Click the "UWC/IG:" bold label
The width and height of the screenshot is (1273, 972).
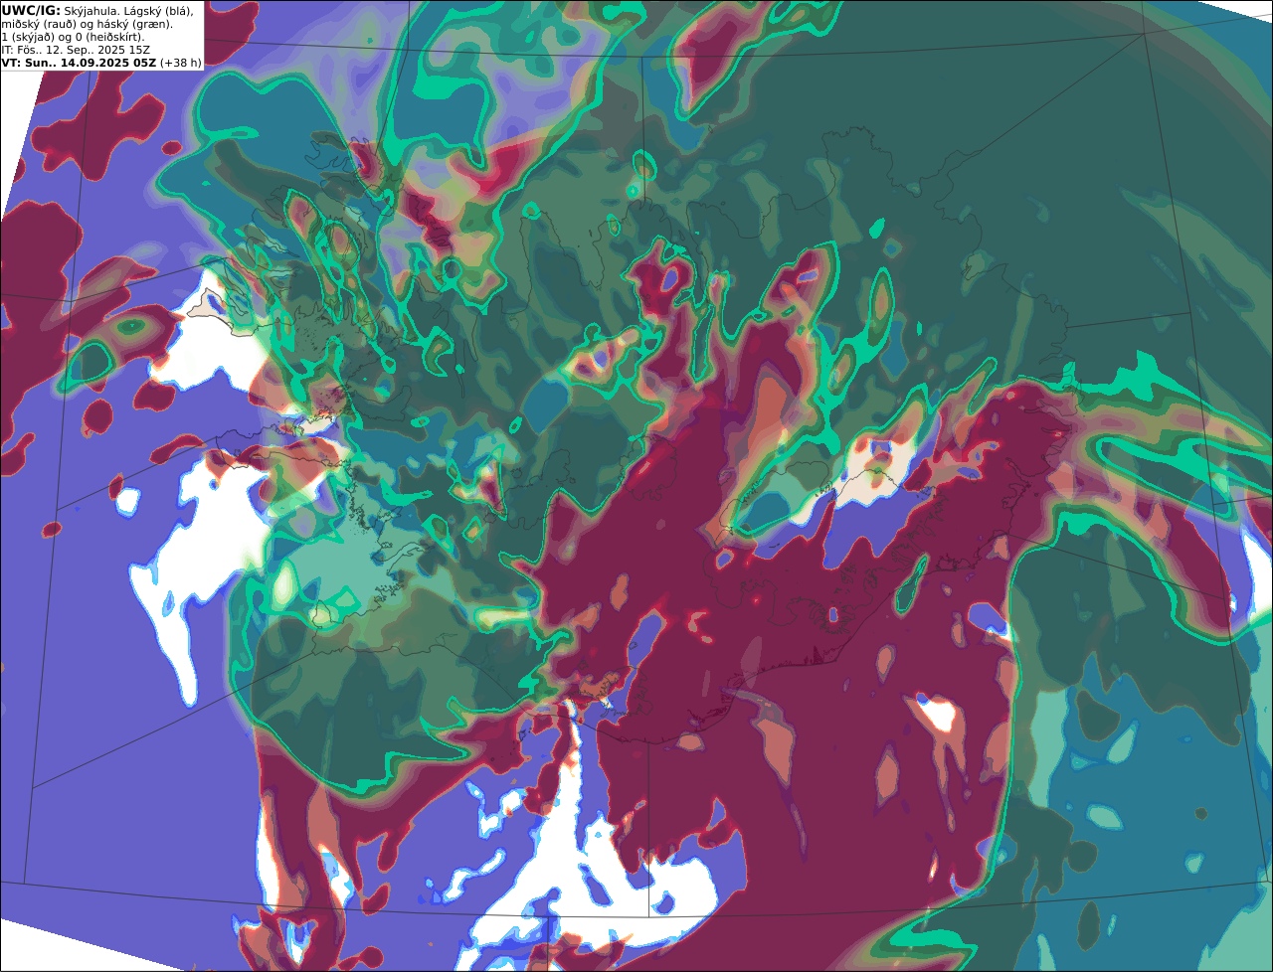(31, 10)
